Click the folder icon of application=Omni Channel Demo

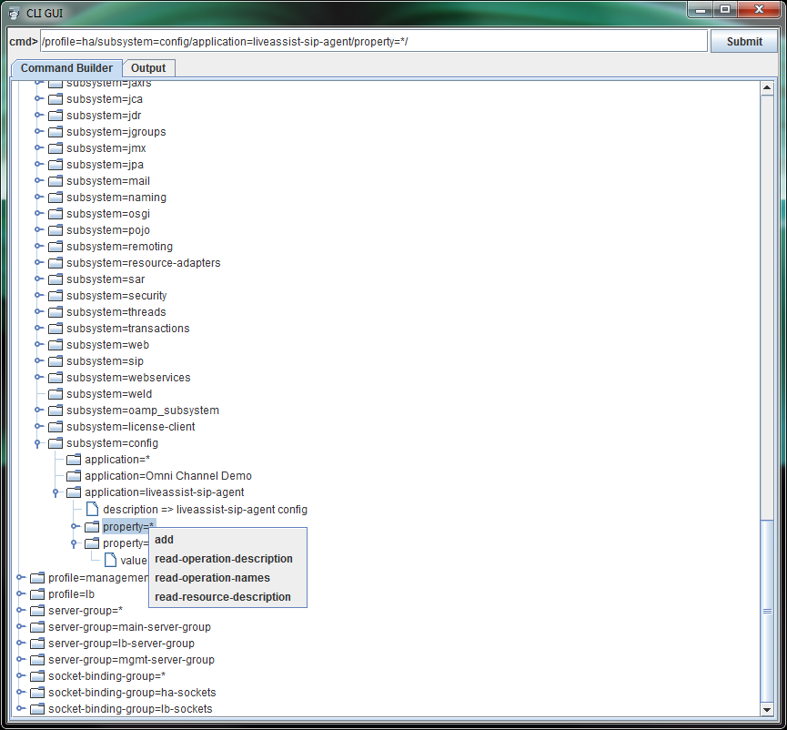74,476
